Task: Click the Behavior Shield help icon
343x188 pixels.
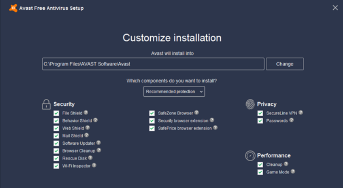Action: click(96, 120)
